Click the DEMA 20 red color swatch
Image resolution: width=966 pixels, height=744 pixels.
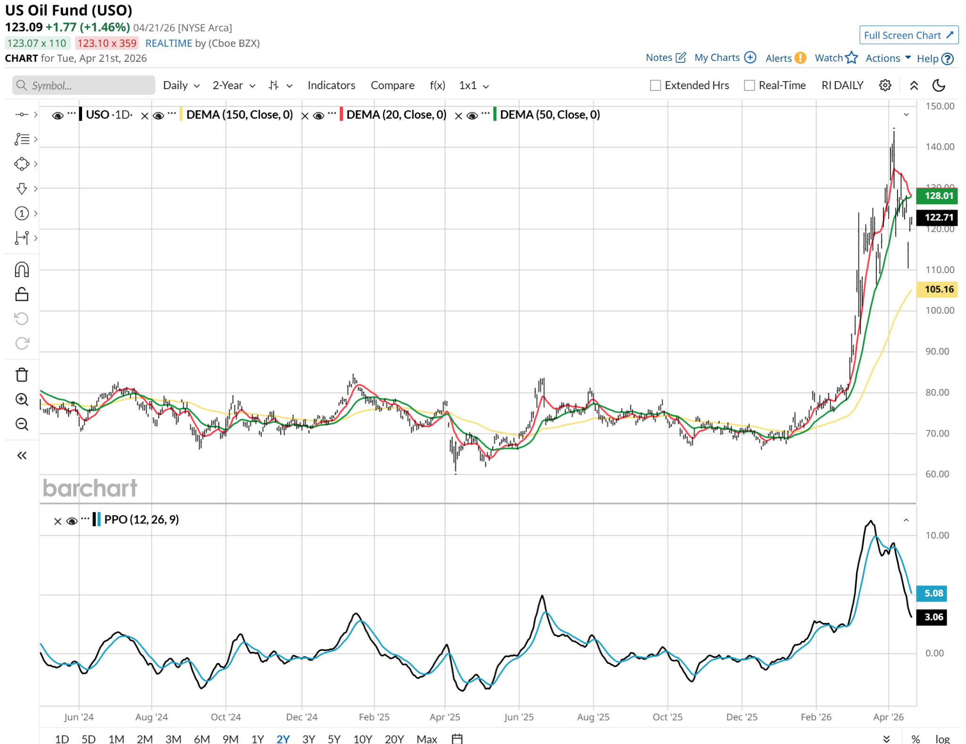click(x=341, y=115)
